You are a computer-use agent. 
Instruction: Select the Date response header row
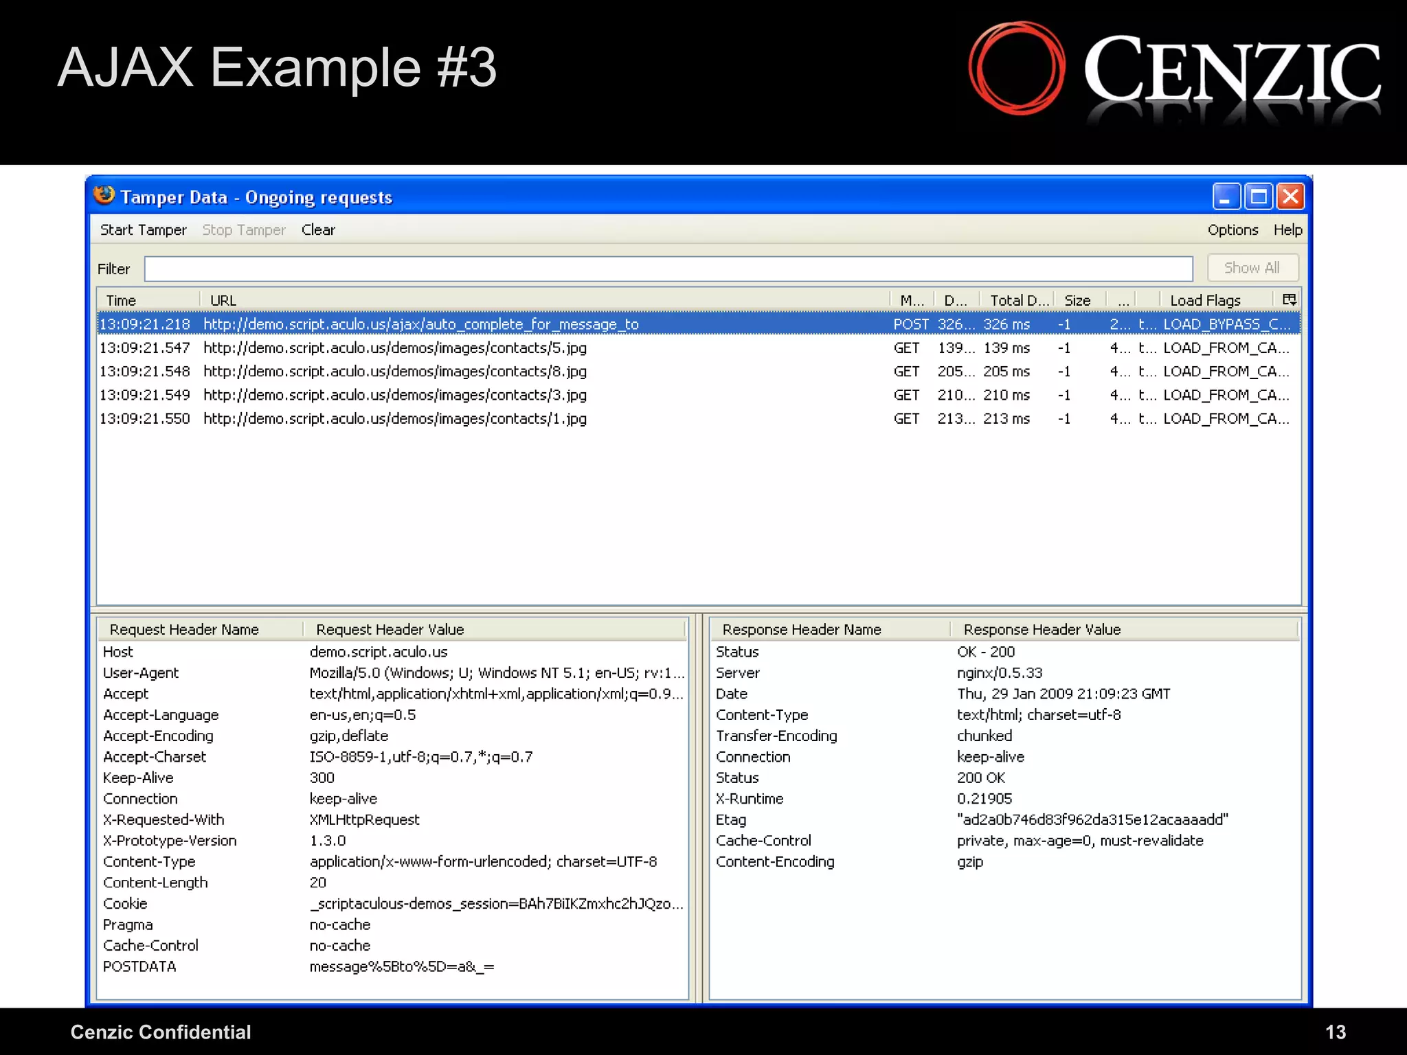[1005, 694]
